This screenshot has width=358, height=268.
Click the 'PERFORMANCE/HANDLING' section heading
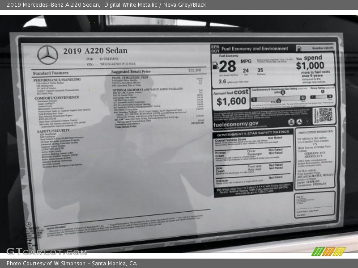(x=57, y=80)
